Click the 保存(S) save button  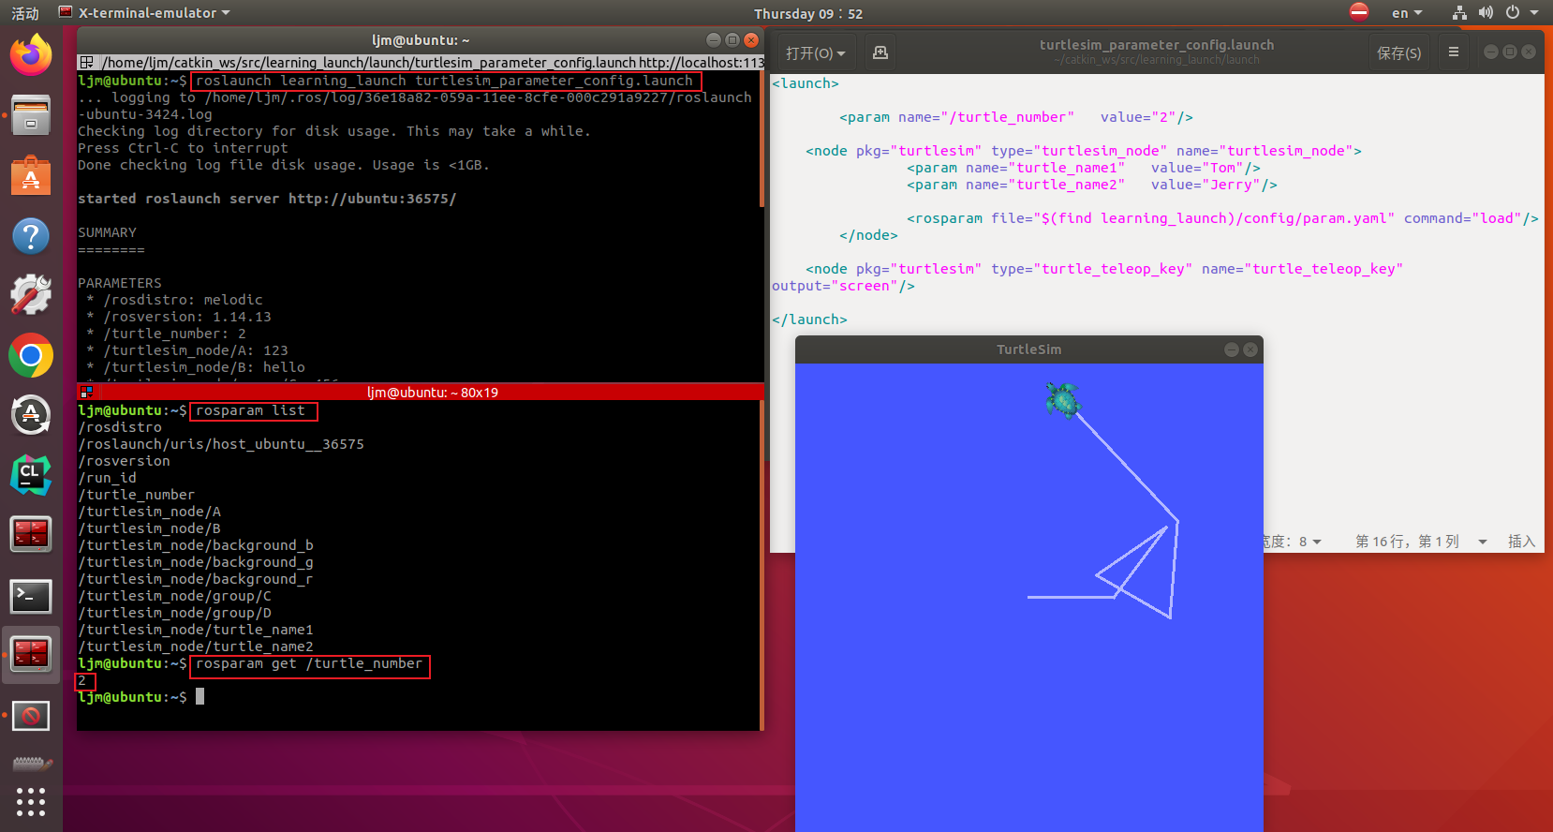[x=1398, y=53]
